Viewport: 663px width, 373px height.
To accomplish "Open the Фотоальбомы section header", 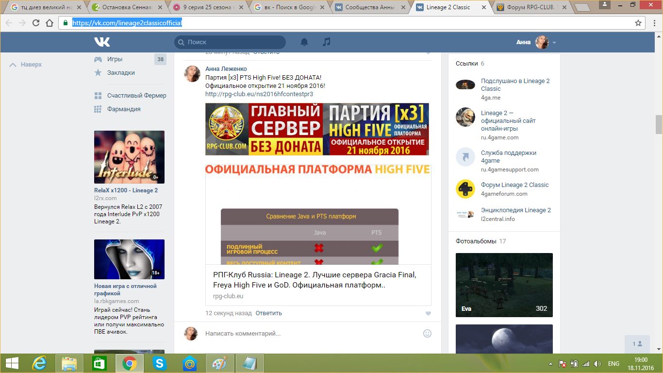I will click(481, 241).
